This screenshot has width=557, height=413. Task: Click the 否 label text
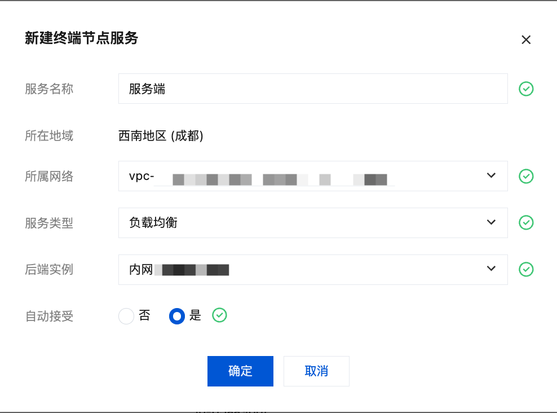point(144,315)
